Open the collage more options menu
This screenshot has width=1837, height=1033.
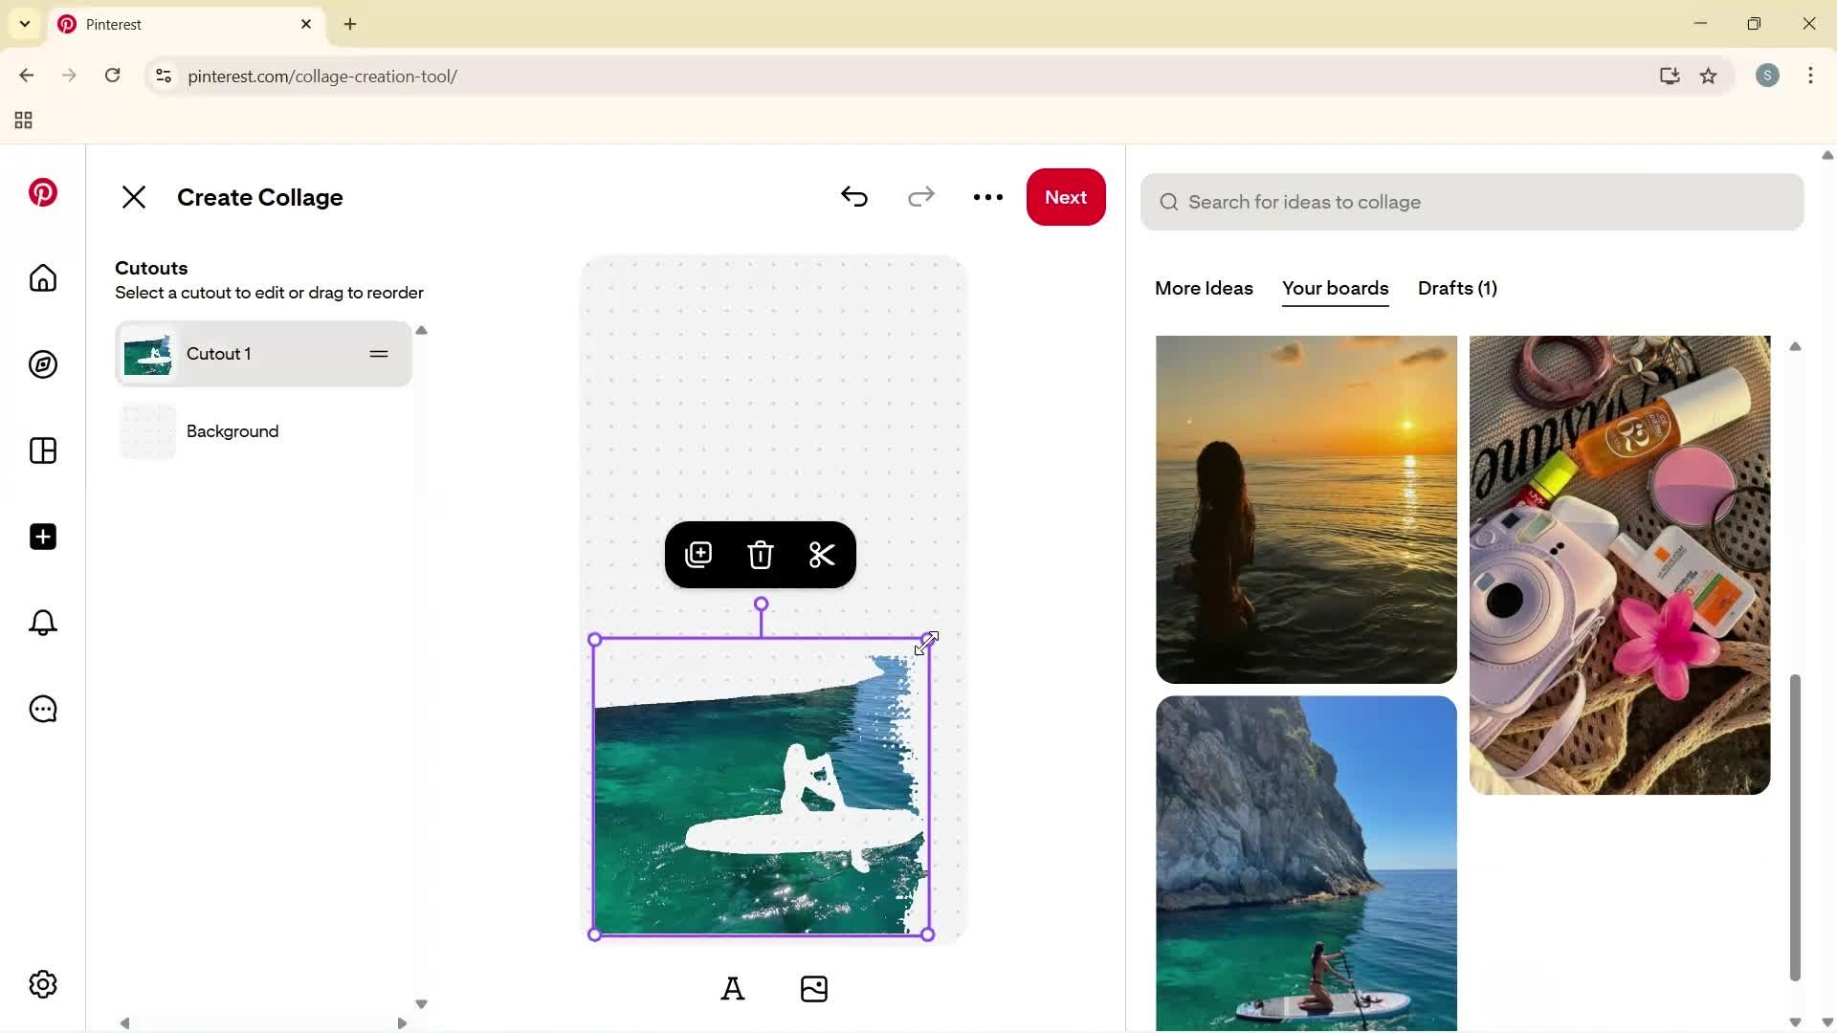[x=988, y=197]
